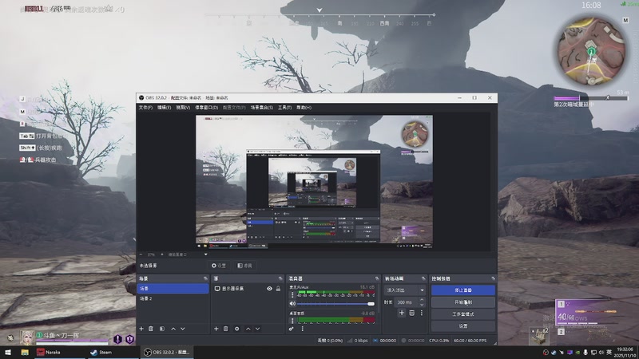The width and height of the screenshot is (639, 359).
Task: Click the taskbar clock showing 19:32
Action: (625, 352)
